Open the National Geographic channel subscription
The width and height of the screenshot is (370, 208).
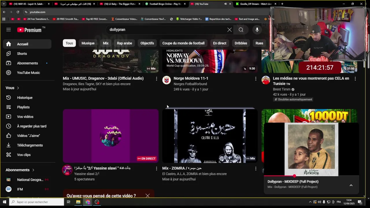point(27,180)
